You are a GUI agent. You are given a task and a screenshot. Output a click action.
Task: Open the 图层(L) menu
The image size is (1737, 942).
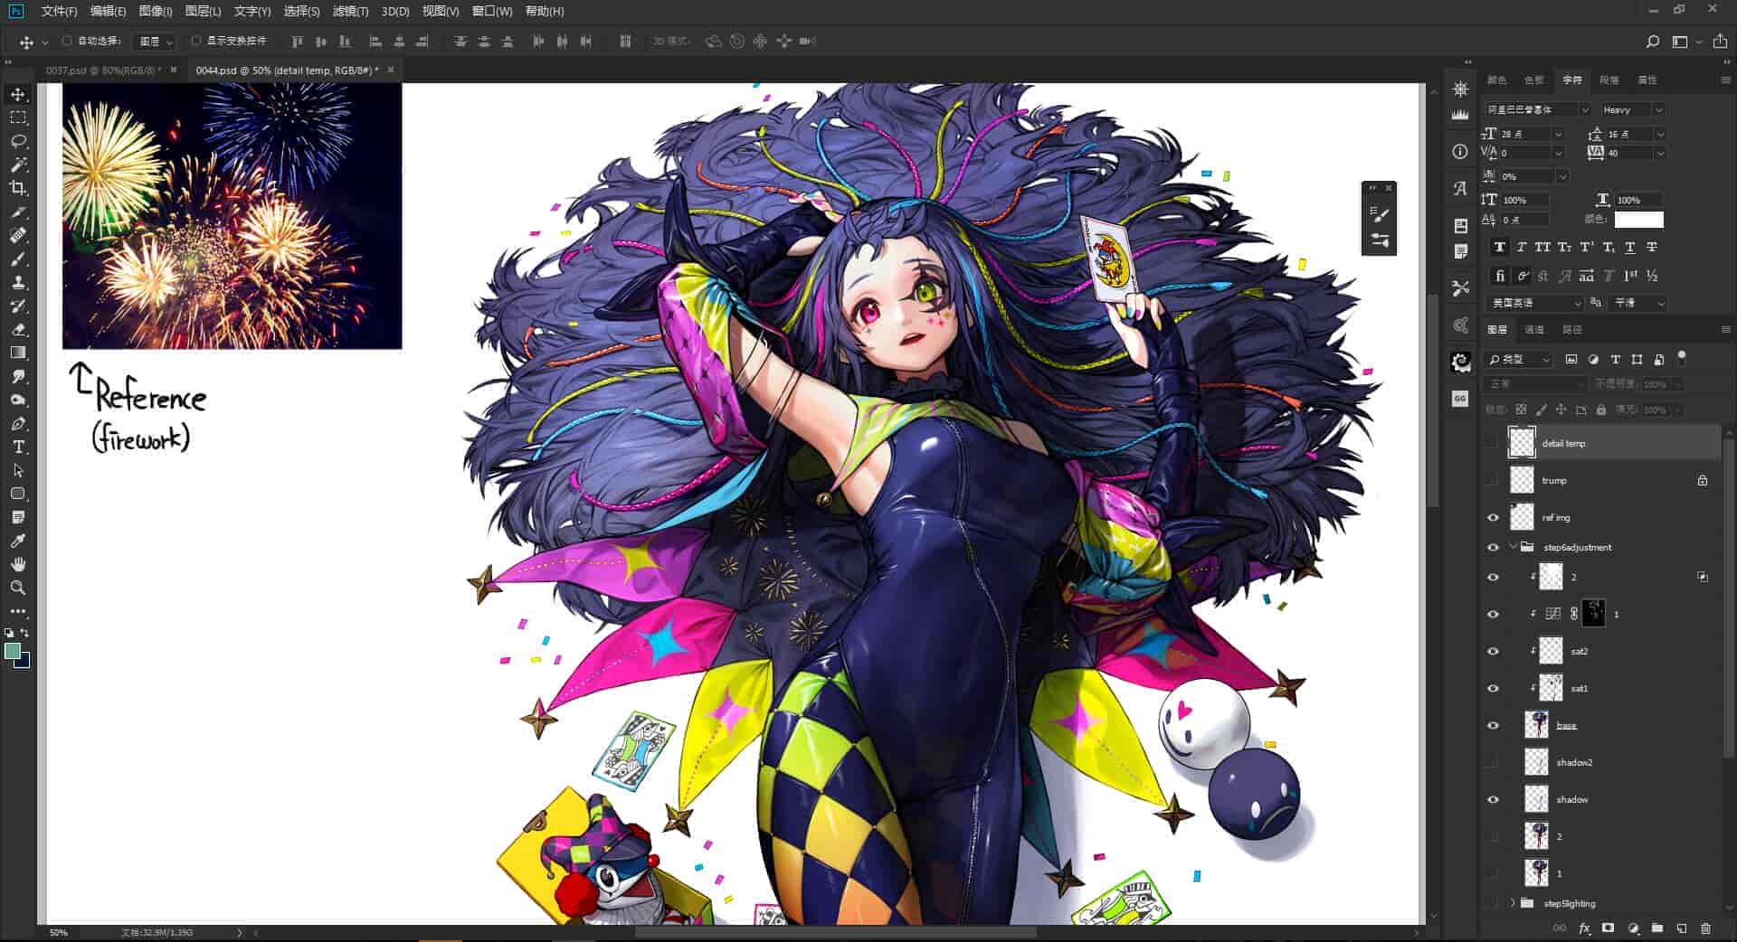tap(203, 11)
